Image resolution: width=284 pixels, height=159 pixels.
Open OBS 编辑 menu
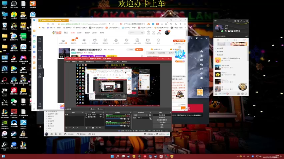pos(75,61)
